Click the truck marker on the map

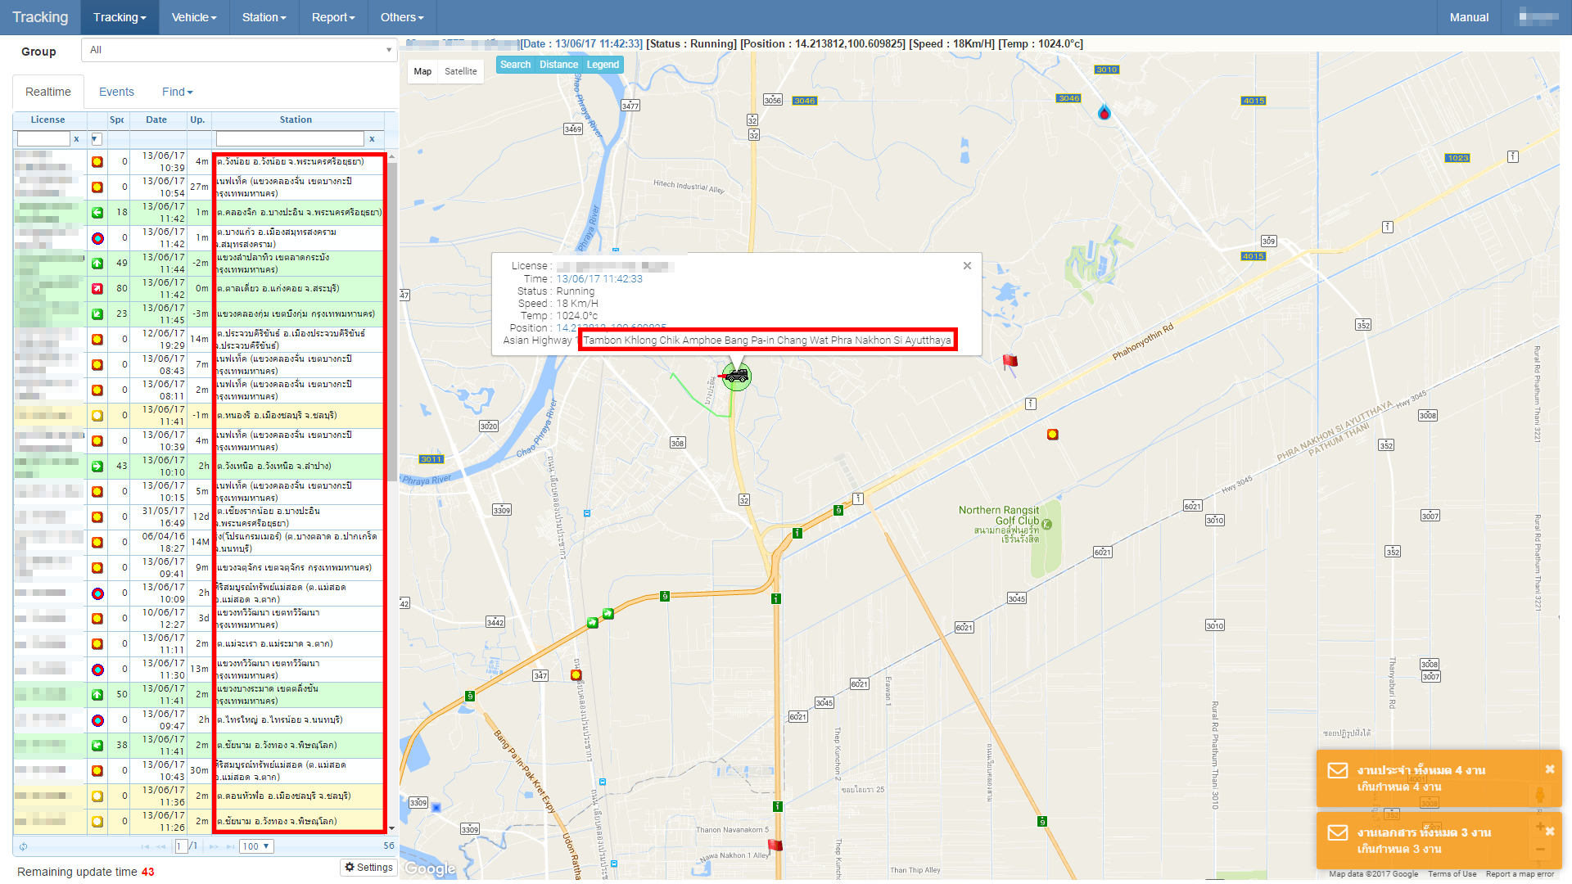click(737, 376)
